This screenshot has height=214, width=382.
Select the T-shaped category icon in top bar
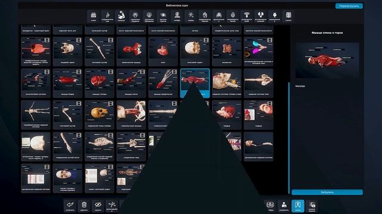coord(247,17)
